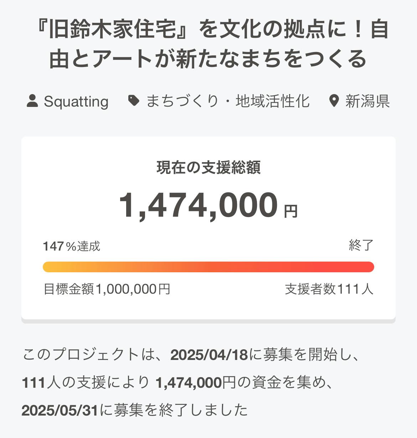
Task: Click the 2025/04/18 start date text
Action: point(209,355)
